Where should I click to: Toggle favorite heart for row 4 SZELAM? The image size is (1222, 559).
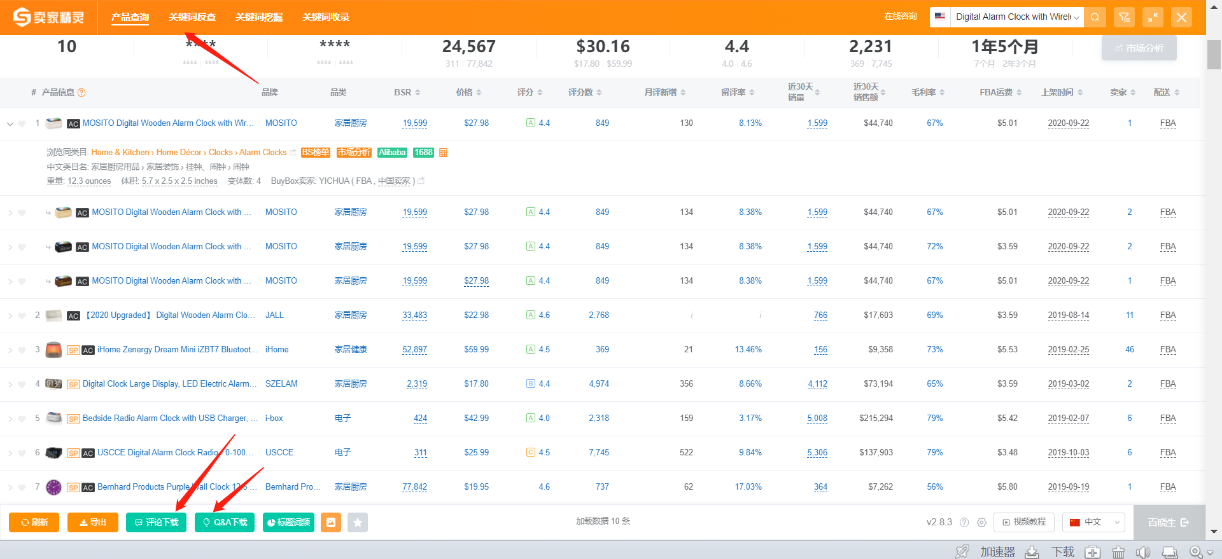22,385
